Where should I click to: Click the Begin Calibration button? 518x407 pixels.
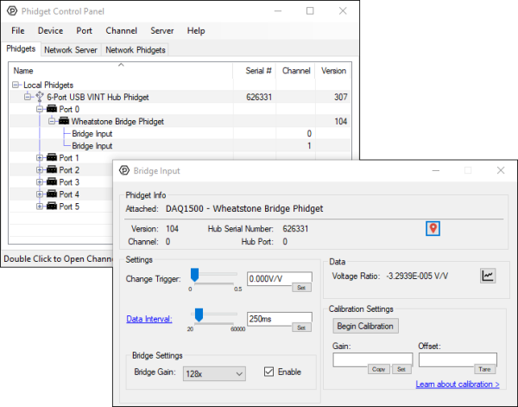(x=365, y=326)
